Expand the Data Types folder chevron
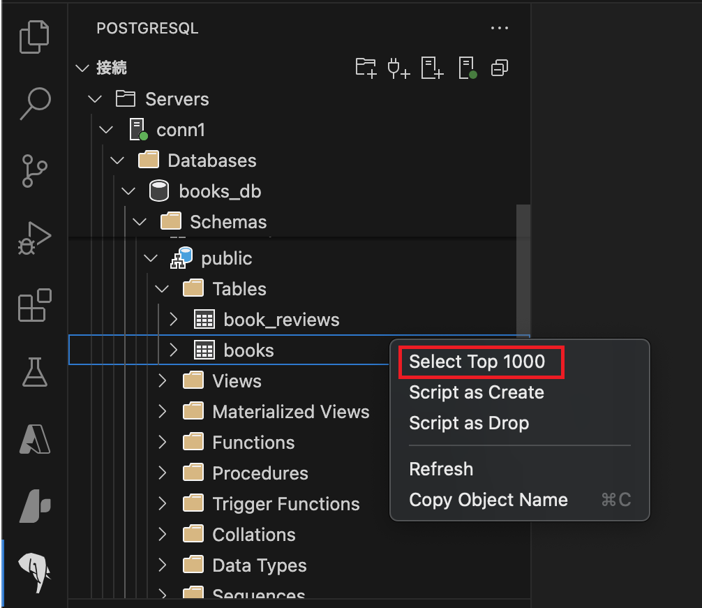Screen dimensions: 702x608 163,565
